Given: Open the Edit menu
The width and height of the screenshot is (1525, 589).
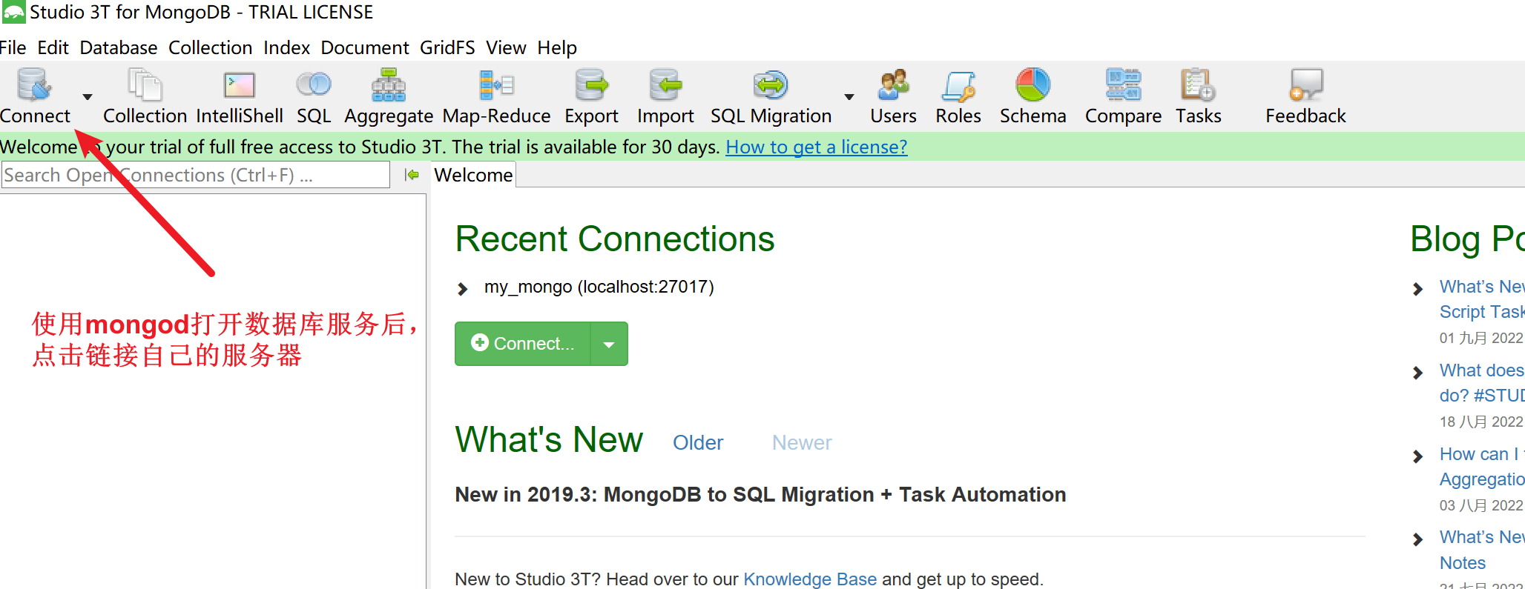Looking at the screenshot, I should tap(53, 47).
